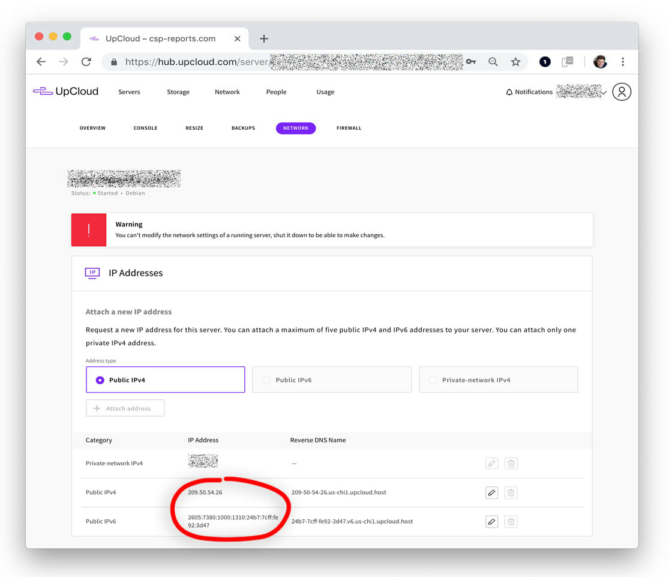The image size is (672, 577).
Task: Open the Network top menu
Action: (x=227, y=92)
